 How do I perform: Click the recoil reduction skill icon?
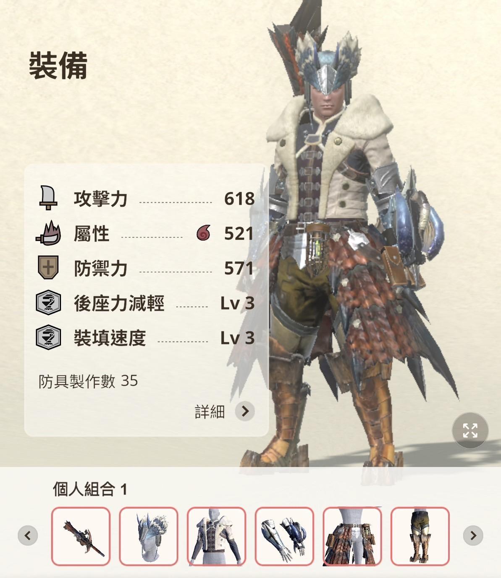(48, 303)
